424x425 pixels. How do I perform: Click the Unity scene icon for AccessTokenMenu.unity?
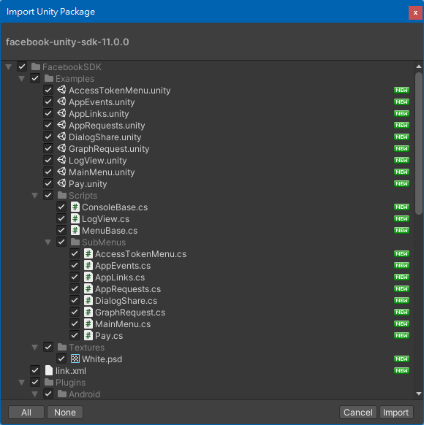(61, 90)
